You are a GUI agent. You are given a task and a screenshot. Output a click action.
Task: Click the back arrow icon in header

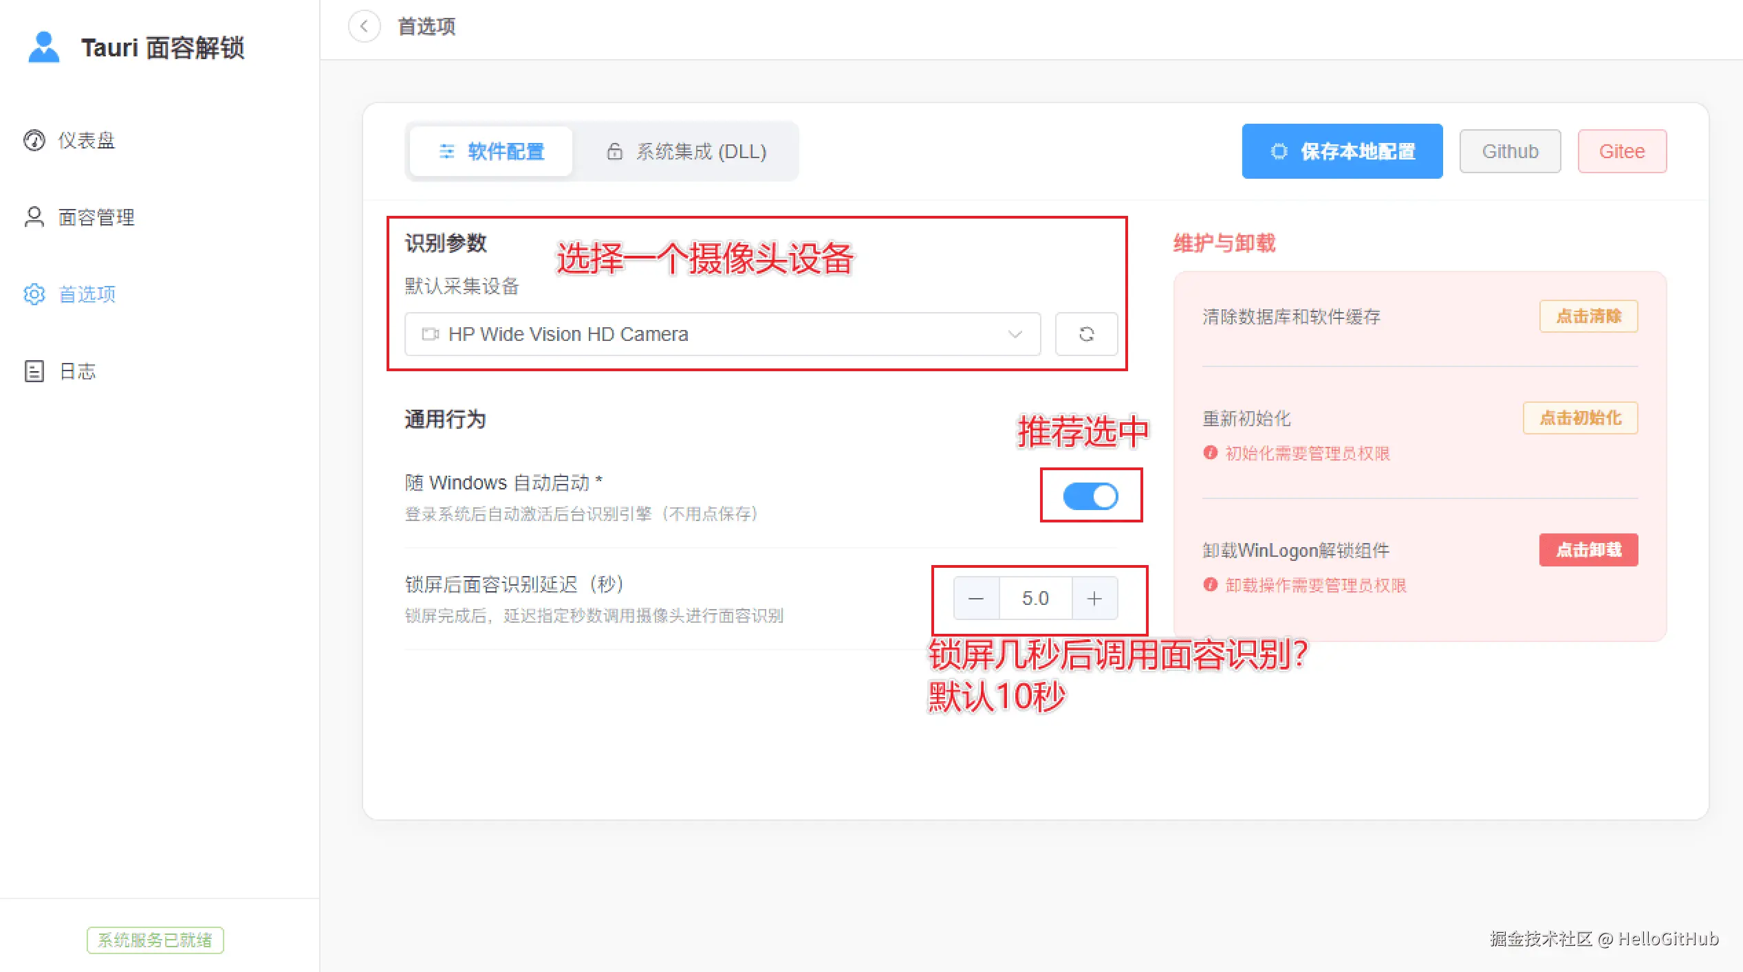(x=364, y=27)
